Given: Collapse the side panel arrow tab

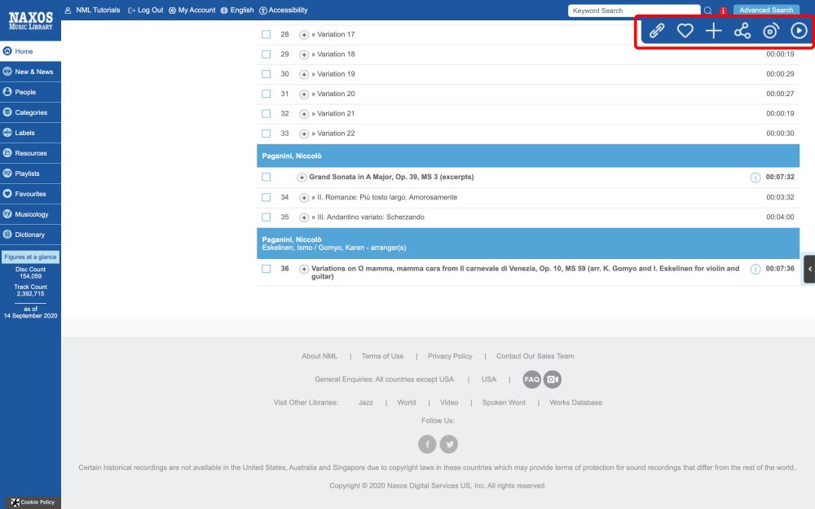Looking at the screenshot, I should click(809, 269).
